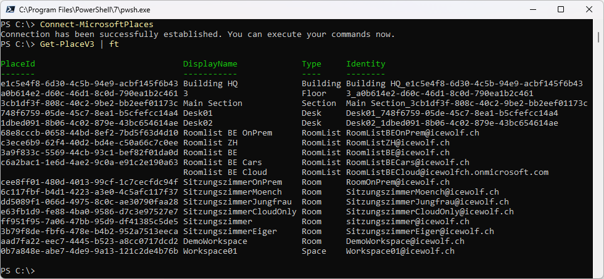Screen dimensions: 604x279
Task: Click the Get-PlaceV3 command text
Action: click(x=67, y=44)
